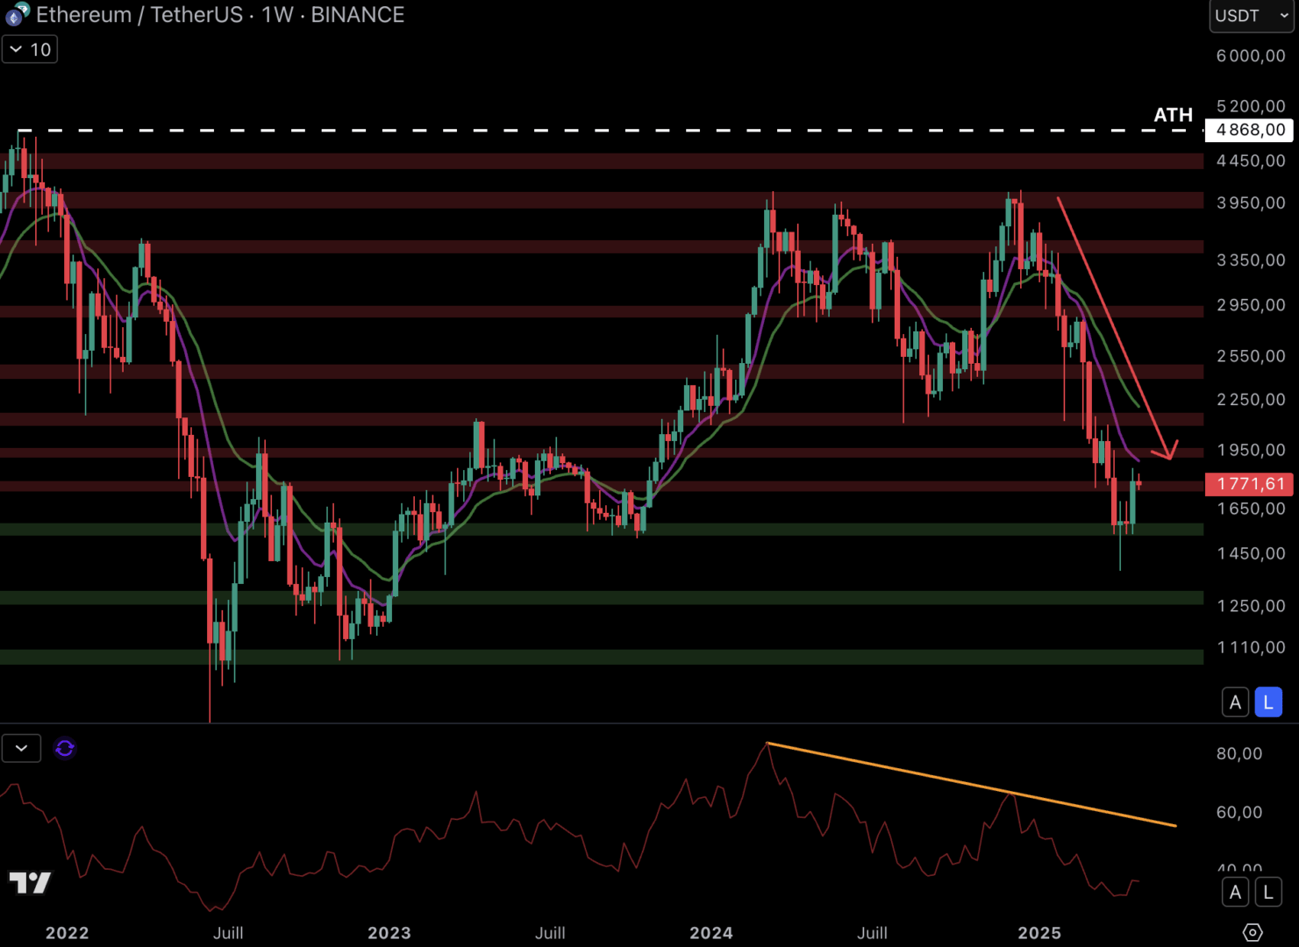Viewport: 1299px width, 947px height.
Task: Toggle logarithmic scale L on price pane
Action: [1268, 701]
